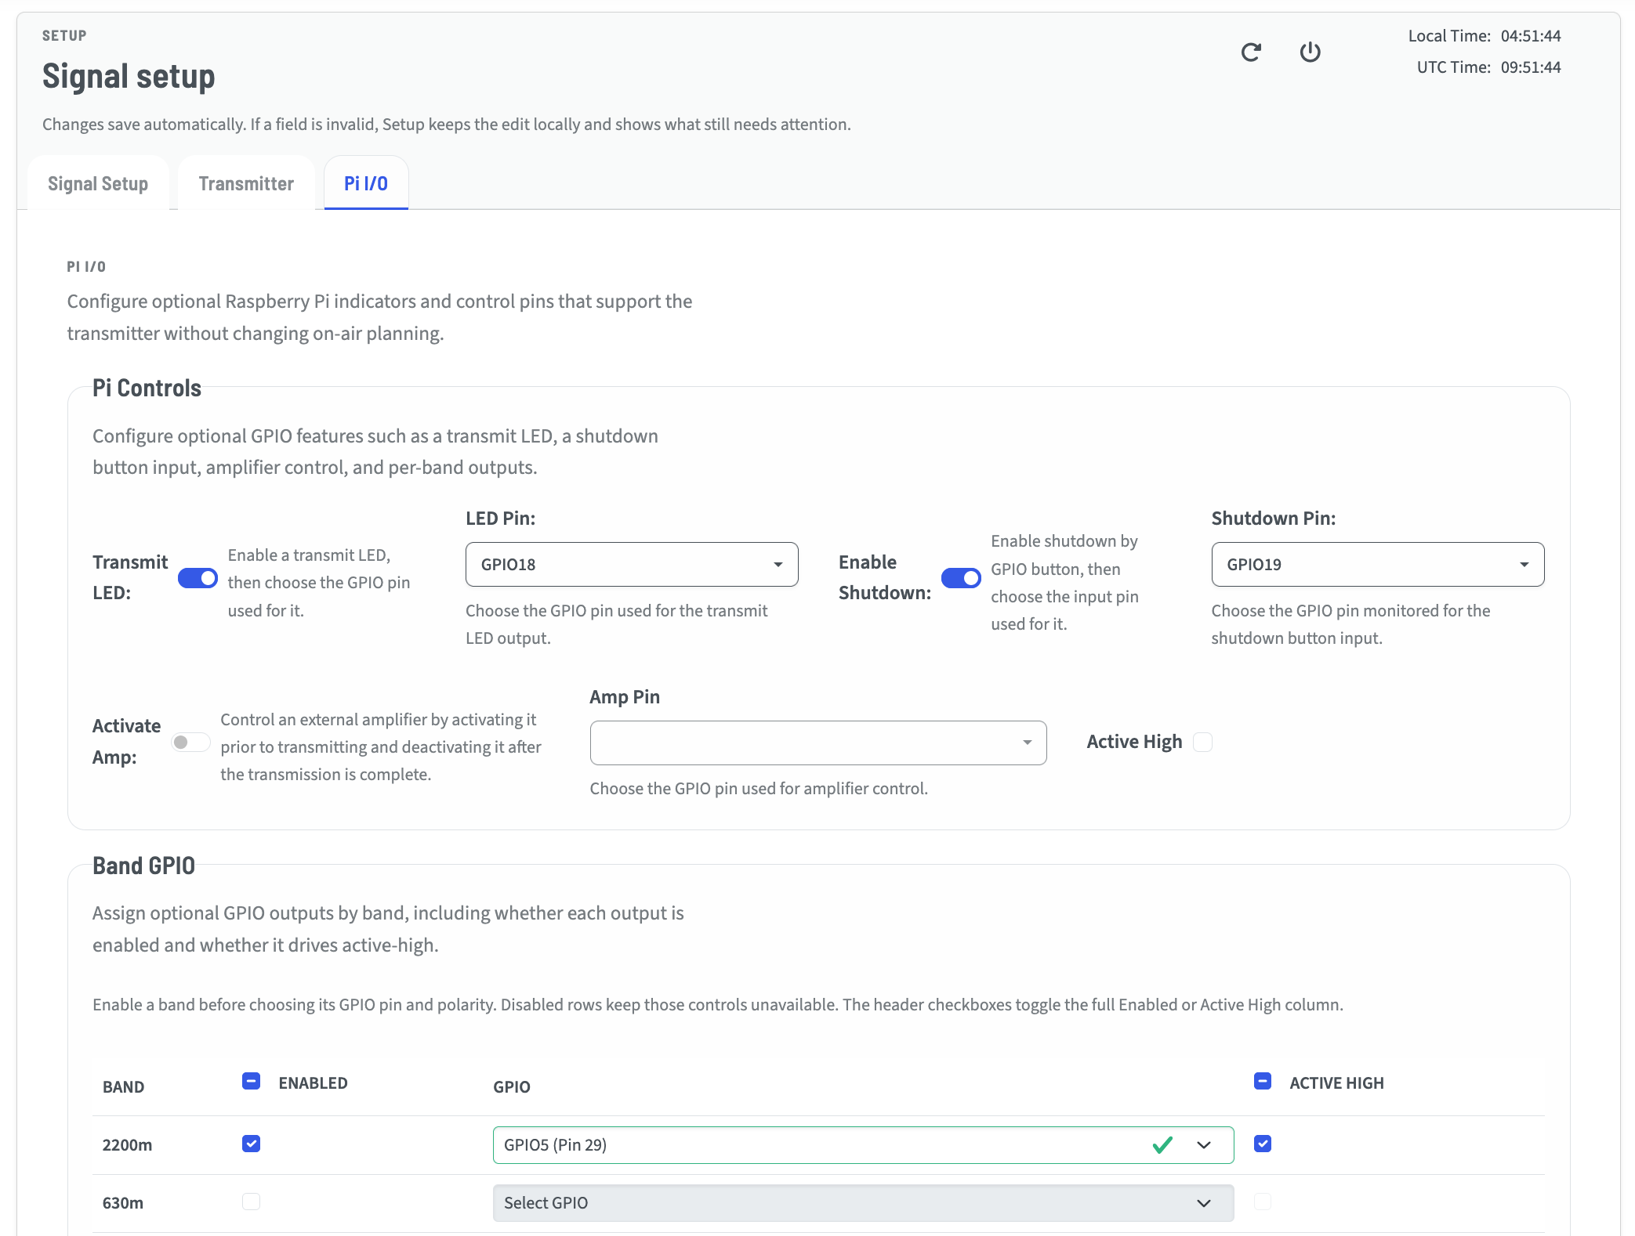
Task: Uncheck Active High for the 2200m band
Action: (x=1263, y=1144)
